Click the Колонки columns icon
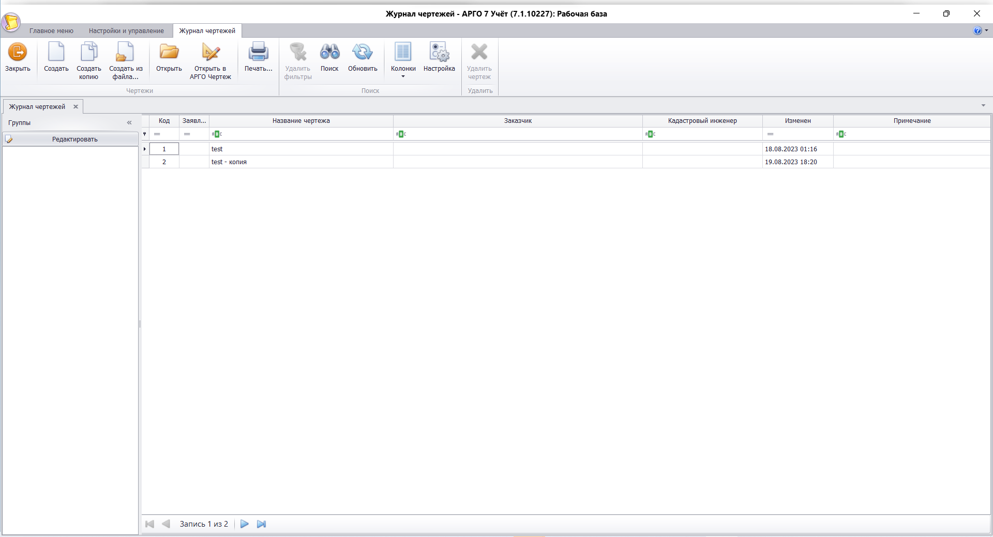 point(403,52)
